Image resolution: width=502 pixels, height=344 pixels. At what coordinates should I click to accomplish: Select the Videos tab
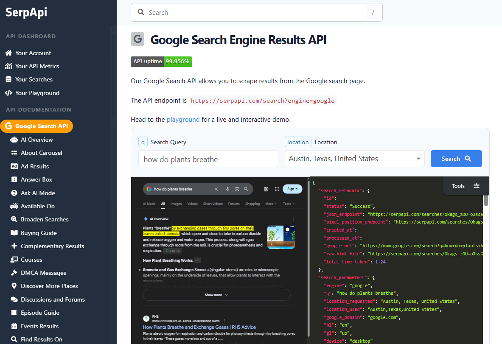(192, 204)
